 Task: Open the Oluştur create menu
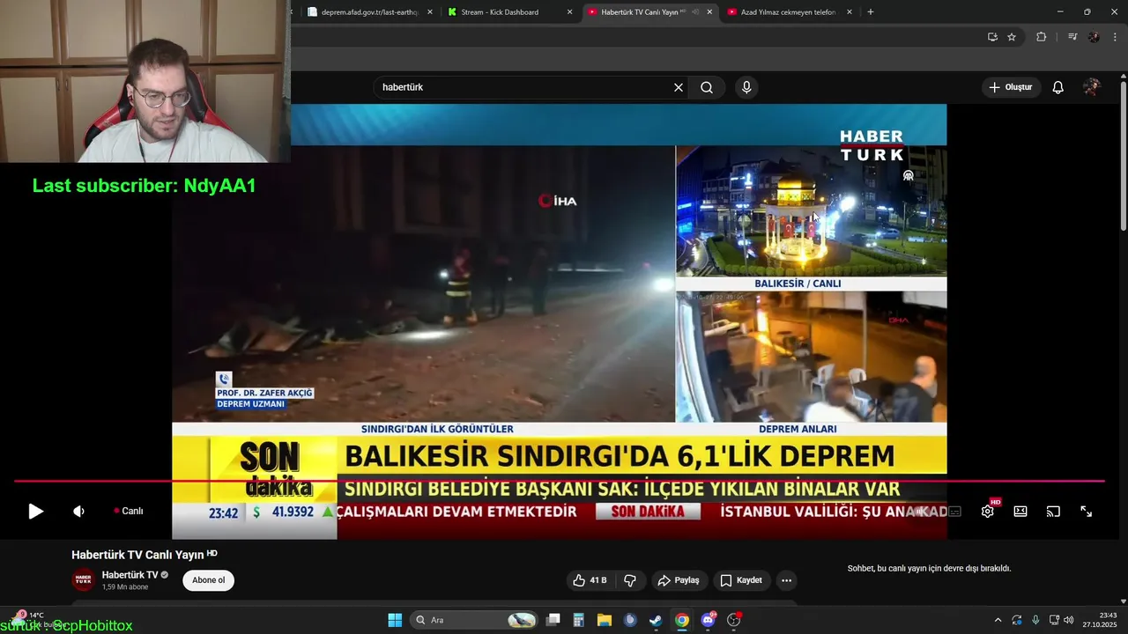(x=1010, y=87)
